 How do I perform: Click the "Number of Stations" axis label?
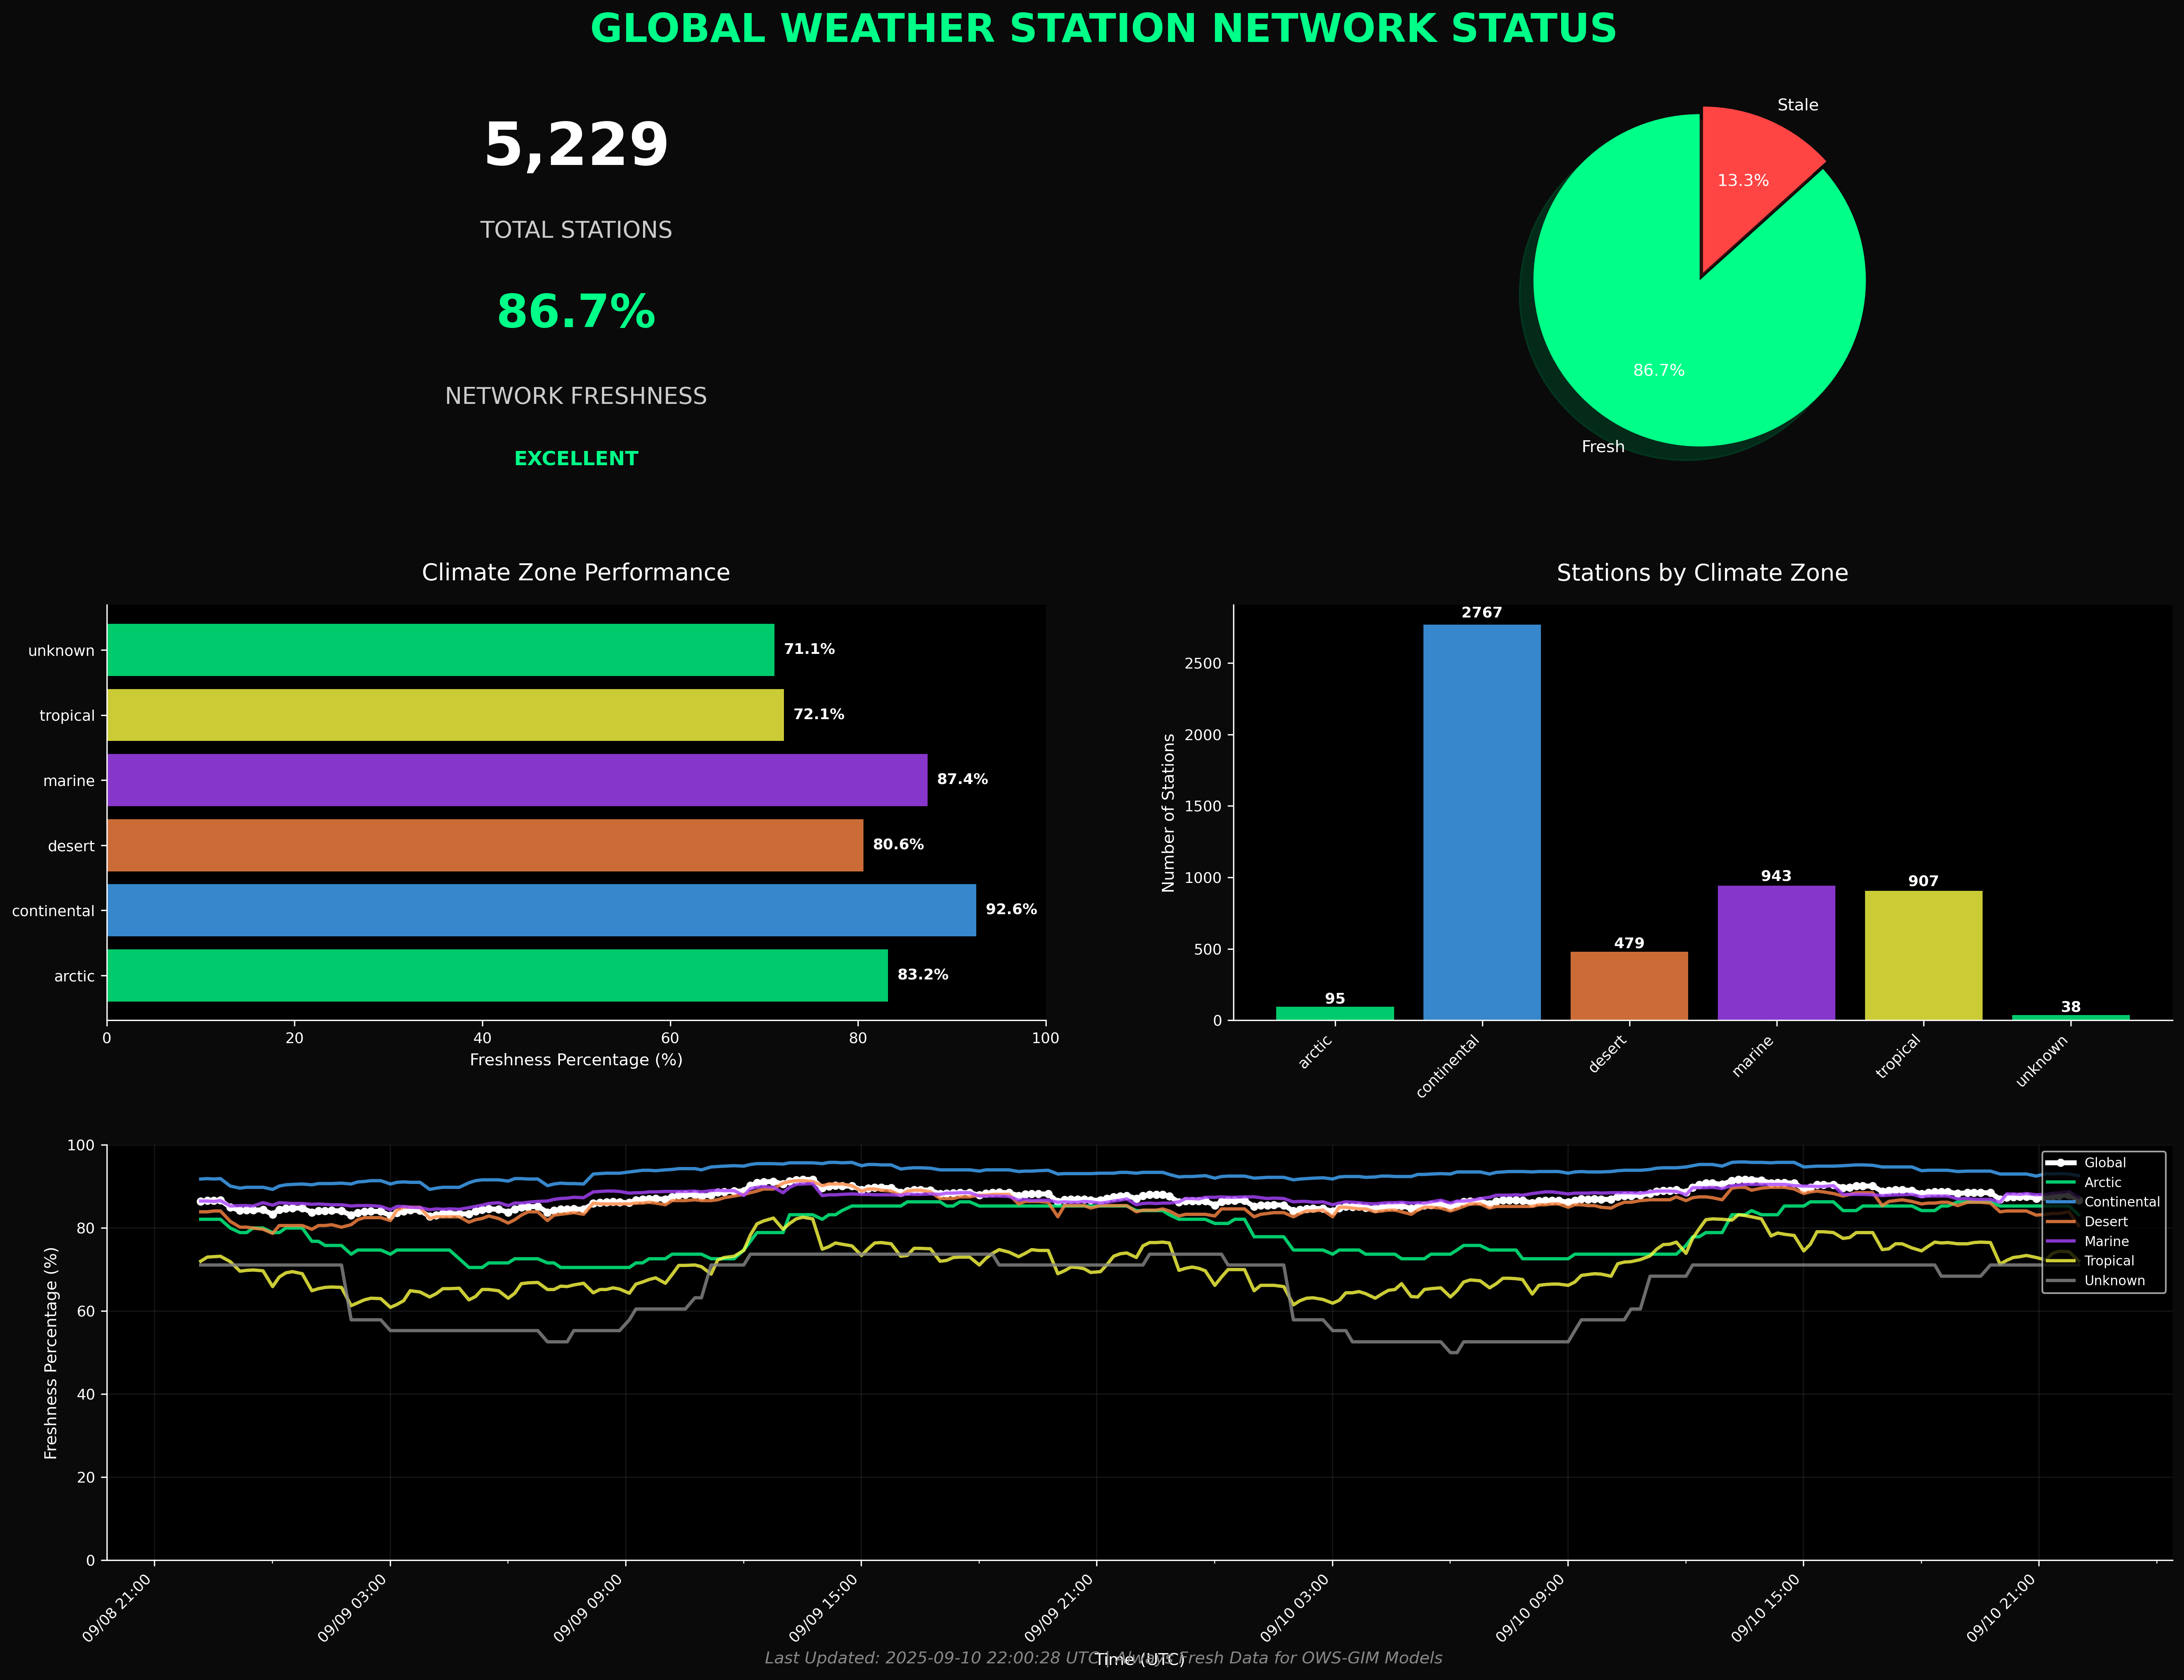[1168, 813]
